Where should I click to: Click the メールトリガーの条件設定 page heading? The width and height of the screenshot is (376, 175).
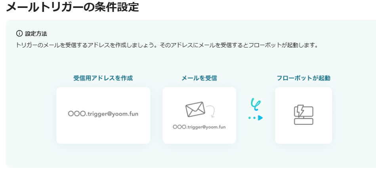pos(73,7)
